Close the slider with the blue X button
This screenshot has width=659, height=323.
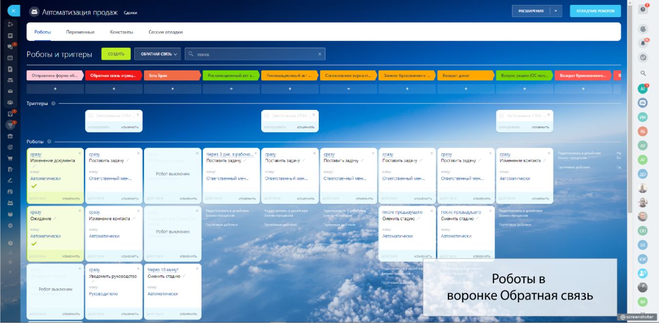pyautogui.click(x=14, y=10)
